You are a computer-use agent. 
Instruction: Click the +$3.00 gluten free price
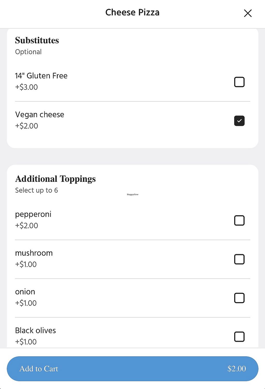tap(26, 87)
